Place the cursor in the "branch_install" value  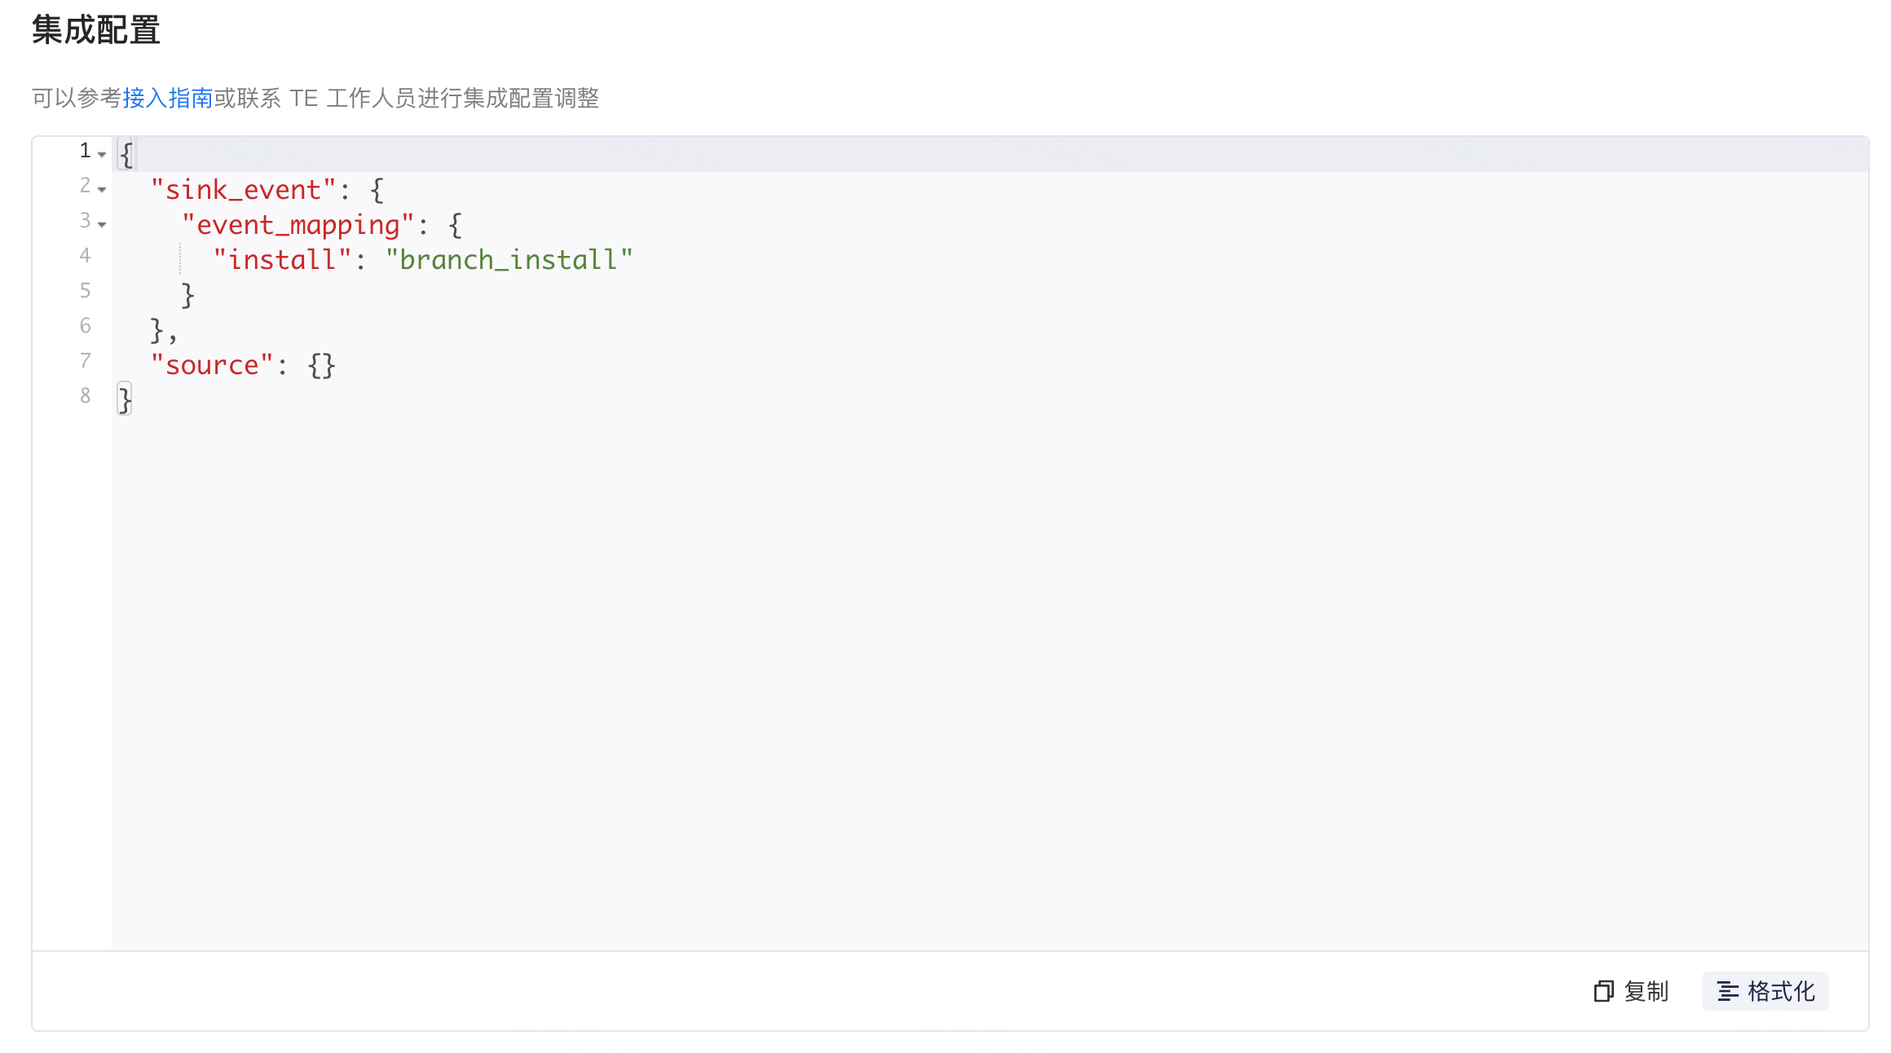[x=509, y=260]
